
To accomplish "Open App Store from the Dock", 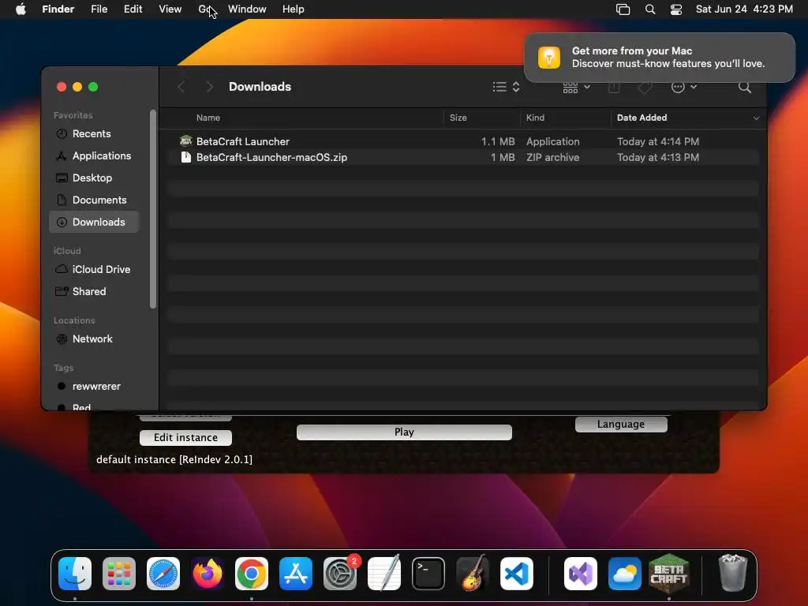I will [296, 574].
